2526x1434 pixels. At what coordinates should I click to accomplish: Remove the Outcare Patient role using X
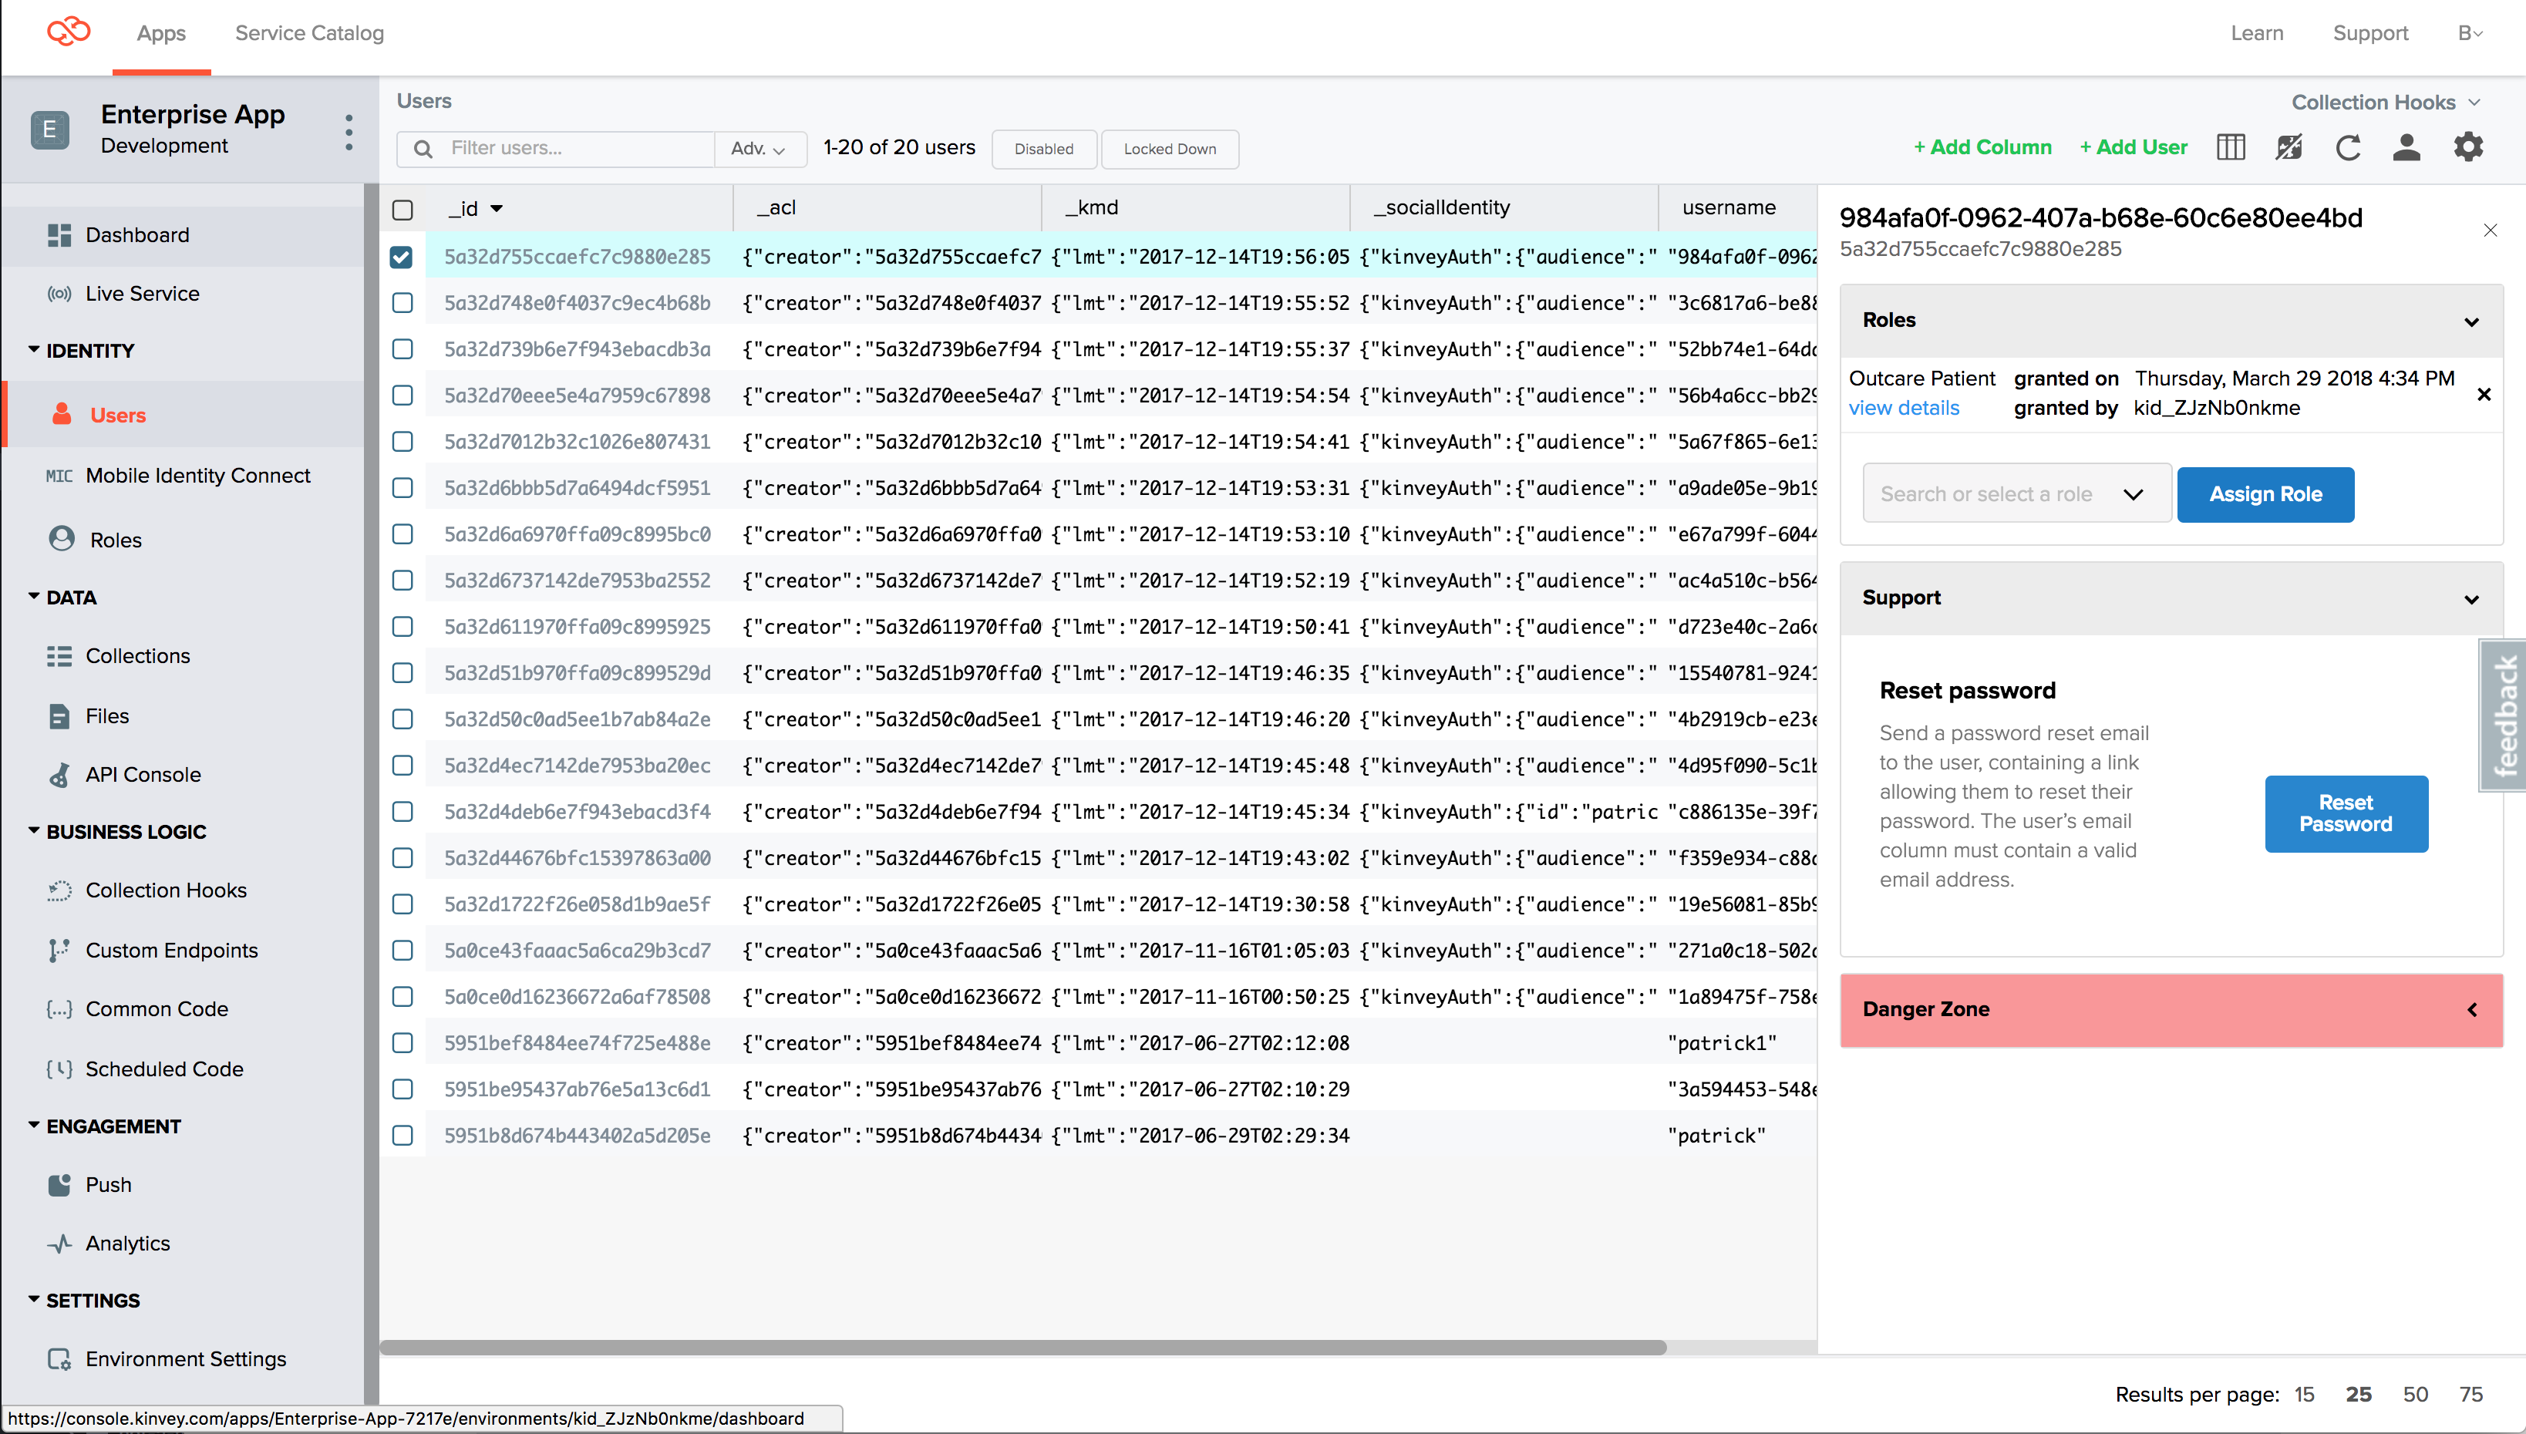pos(2484,394)
